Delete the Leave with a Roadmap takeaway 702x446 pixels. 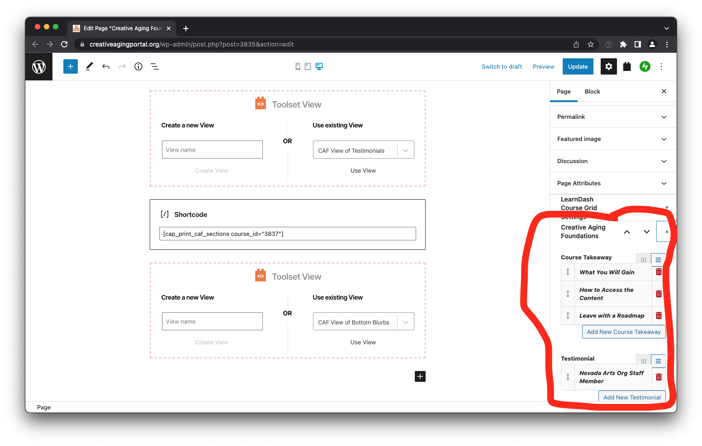pyautogui.click(x=659, y=315)
